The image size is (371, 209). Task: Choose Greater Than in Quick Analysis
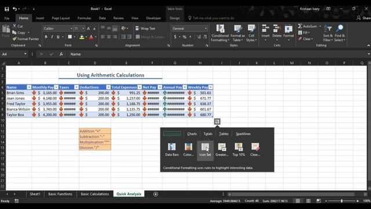pyautogui.click(x=221, y=150)
